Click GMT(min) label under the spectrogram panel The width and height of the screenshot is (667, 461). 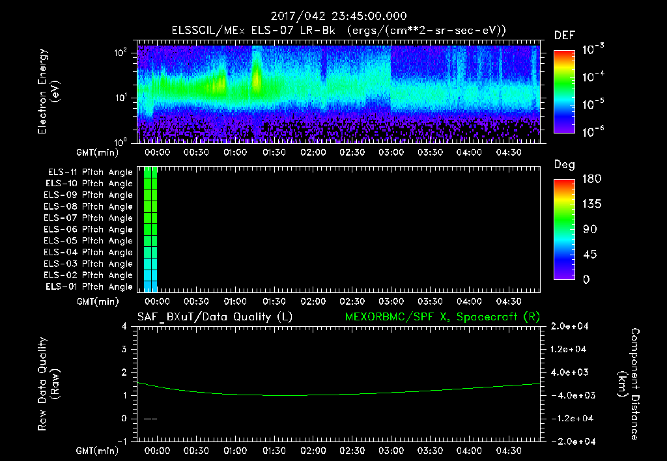pyautogui.click(x=97, y=152)
